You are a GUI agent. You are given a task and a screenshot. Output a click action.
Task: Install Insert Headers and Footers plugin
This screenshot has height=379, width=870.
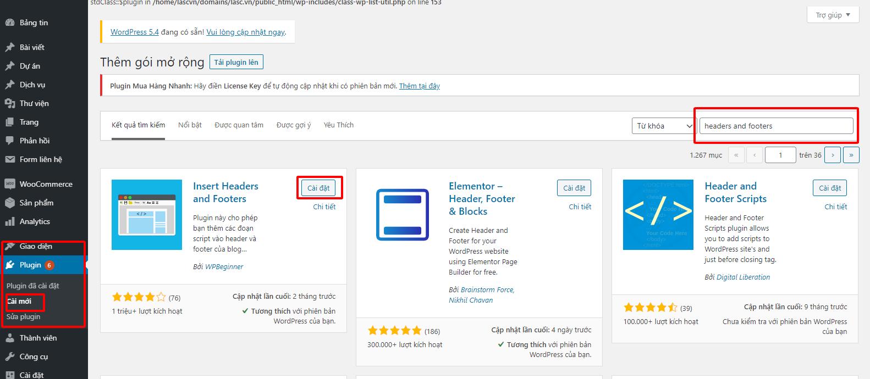(x=318, y=188)
